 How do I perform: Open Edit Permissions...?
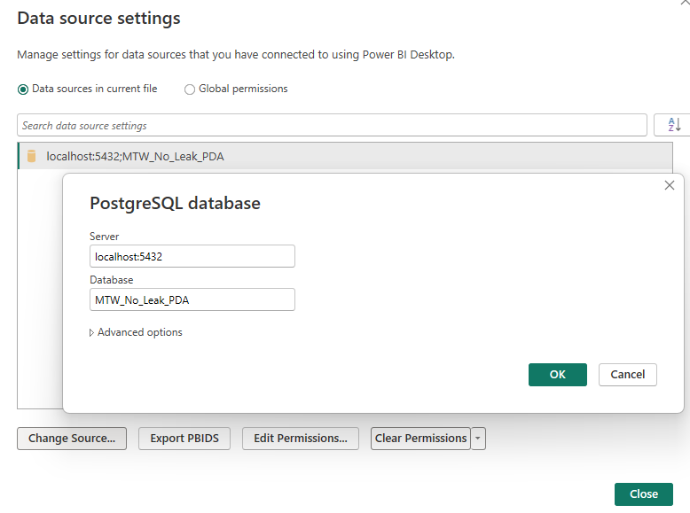coord(301,439)
